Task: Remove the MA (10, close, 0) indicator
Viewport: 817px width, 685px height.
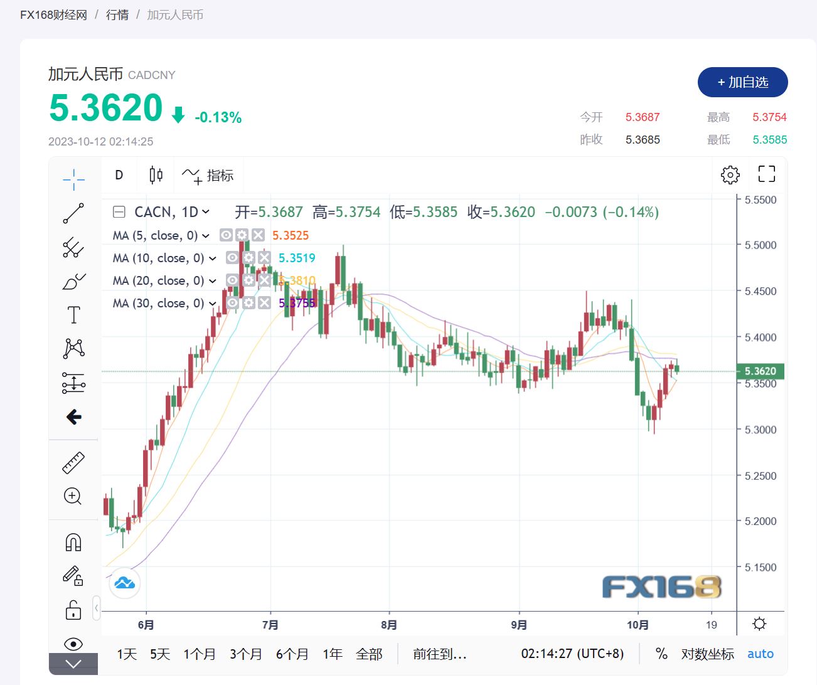Action: 265,258
